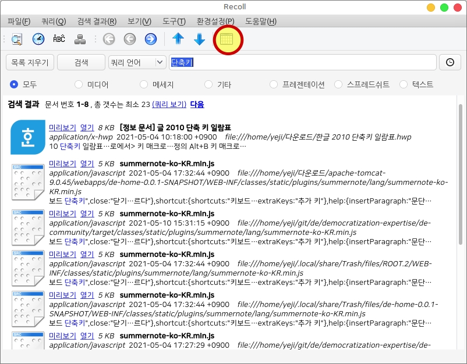Open the ABC term explorer tool
This screenshot has height=364, width=467.
(59, 40)
